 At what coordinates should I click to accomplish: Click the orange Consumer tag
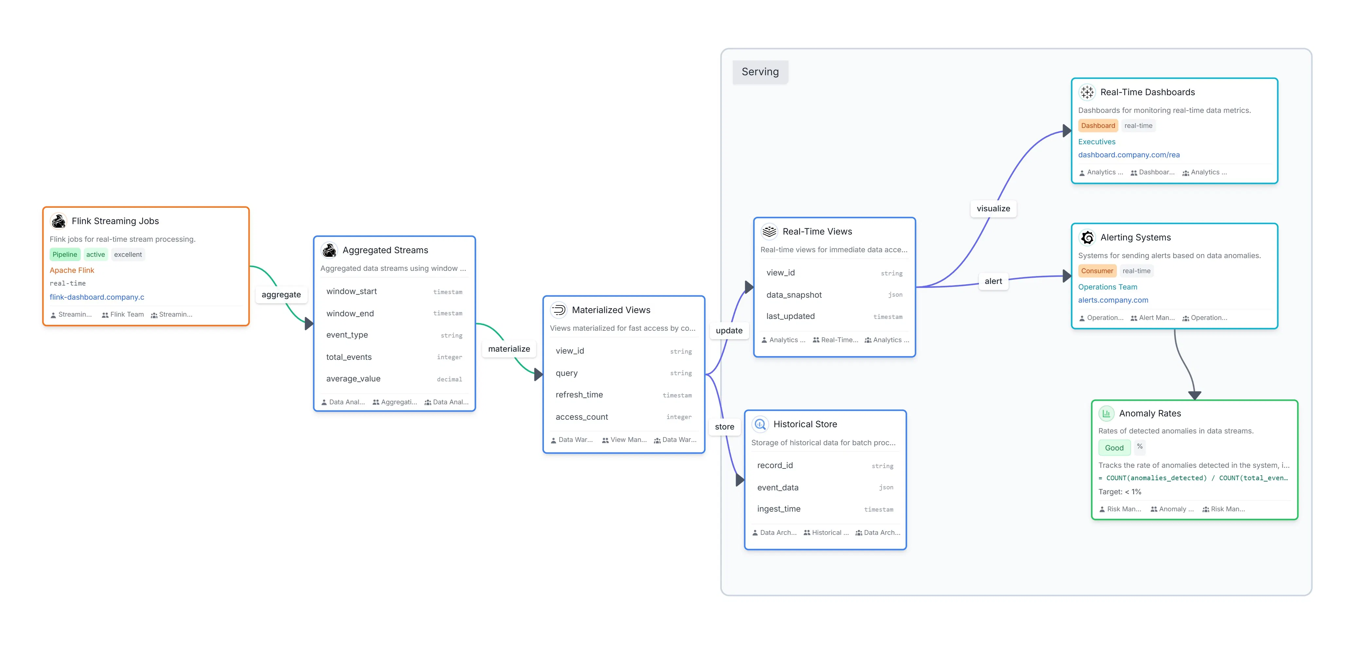[1097, 271]
